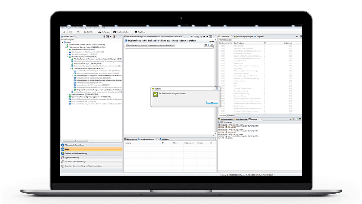Open the Fenster menu
Viewport: 362px width, 204px height.
pos(90,28)
